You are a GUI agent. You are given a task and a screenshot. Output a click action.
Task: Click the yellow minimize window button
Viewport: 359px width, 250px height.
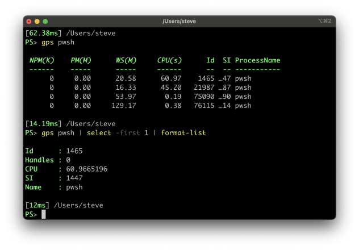point(37,21)
